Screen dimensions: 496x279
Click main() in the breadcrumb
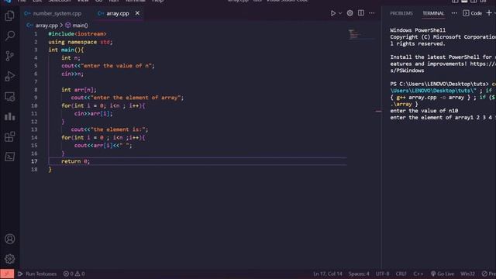(79, 26)
